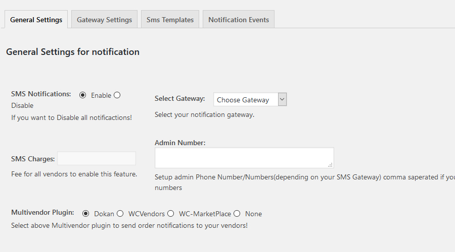Click the Admin Number textarea resize handle
The height and width of the screenshot is (252, 455).
[x=330, y=165]
